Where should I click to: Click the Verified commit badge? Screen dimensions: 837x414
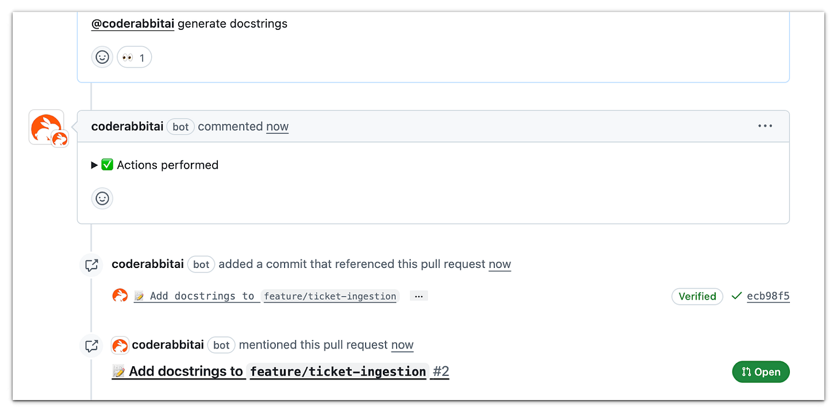[697, 296]
